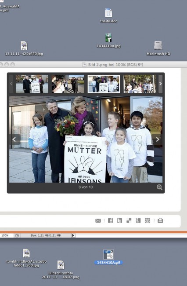187x286 pixels.
Task: Click the magnifier zoom icon in gallery
Action: tap(159, 187)
